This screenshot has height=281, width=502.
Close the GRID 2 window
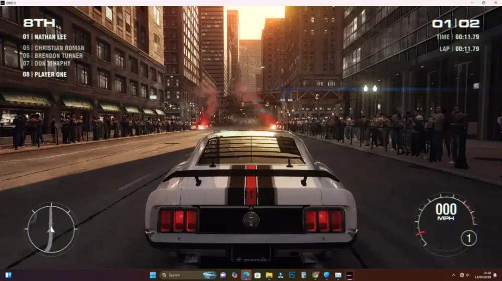(495, 3)
